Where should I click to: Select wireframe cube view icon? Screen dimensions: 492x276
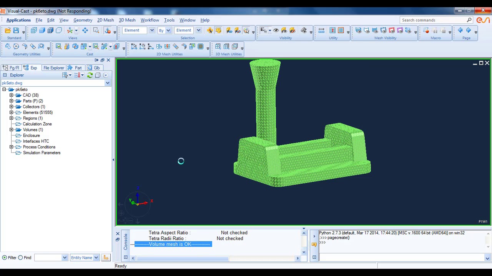pyautogui.click(x=33, y=30)
